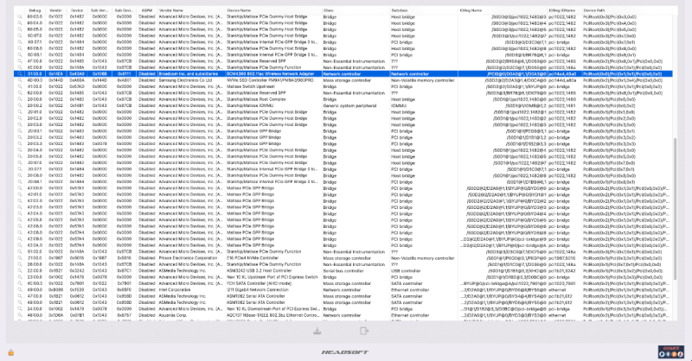Select vendor ID cell '0x1D6A'
Viewport: 692px width, 361px height.
tap(55, 315)
